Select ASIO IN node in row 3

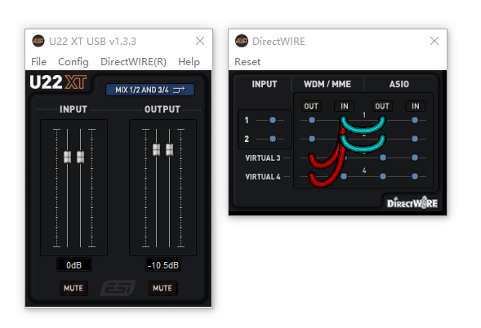coord(415,157)
